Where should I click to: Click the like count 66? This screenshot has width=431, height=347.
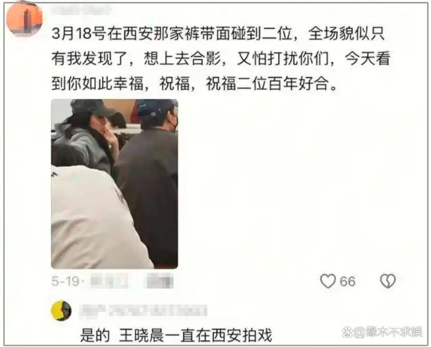[348, 281]
